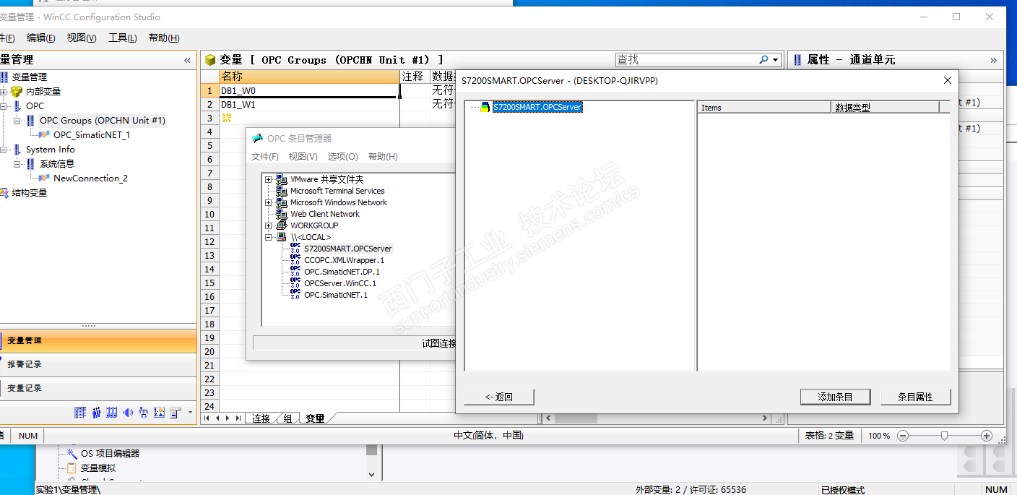The image size is (1017, 495).
Task: Collapse the 系统信息 tree node
Action: pyautogui.click(x=17, y=164)
